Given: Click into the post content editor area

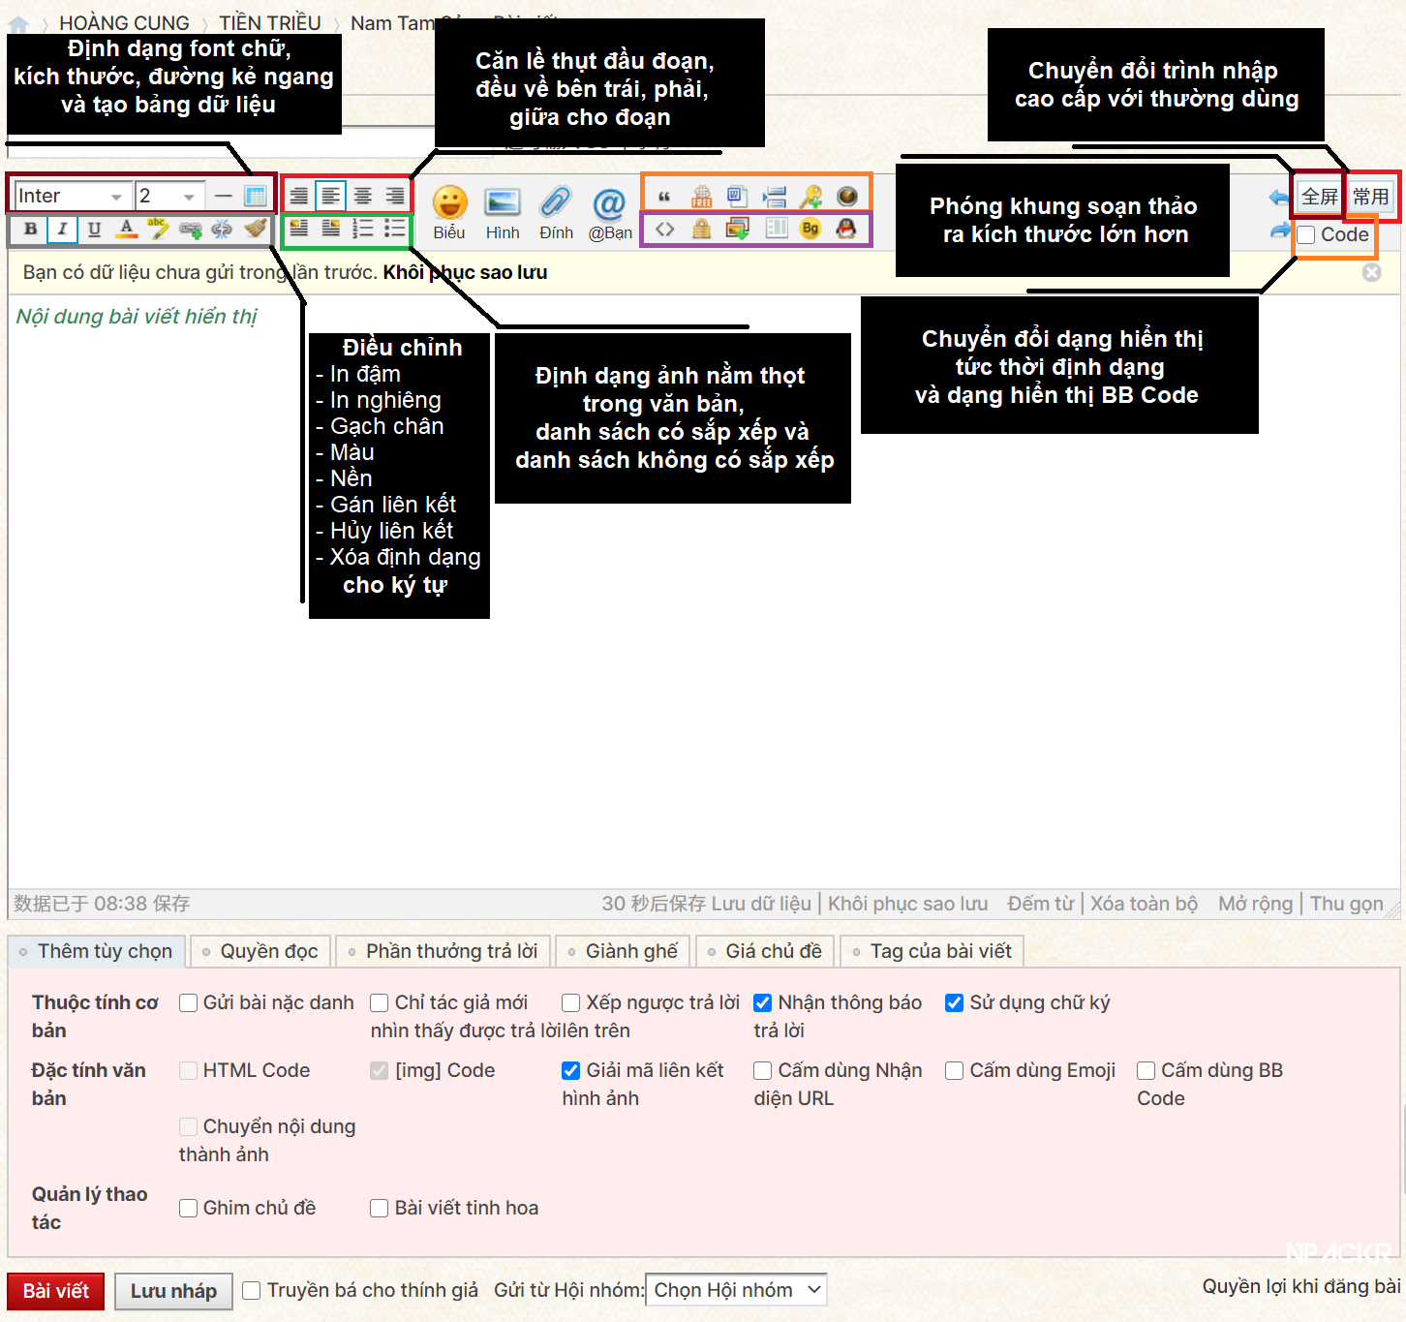Looking at the screenshot, I should coord(703,591).
